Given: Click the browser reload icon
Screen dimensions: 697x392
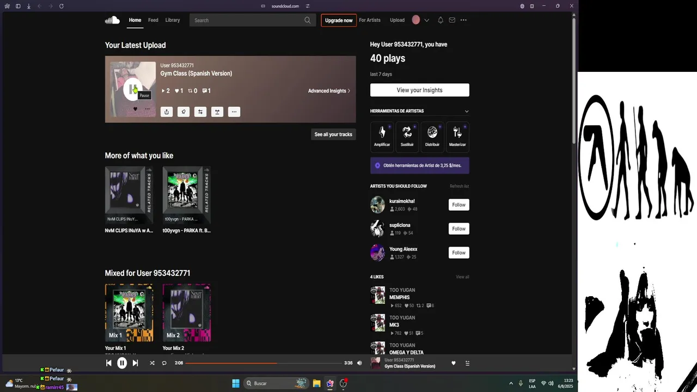Looking at the screenshot, I should [61, 6].
